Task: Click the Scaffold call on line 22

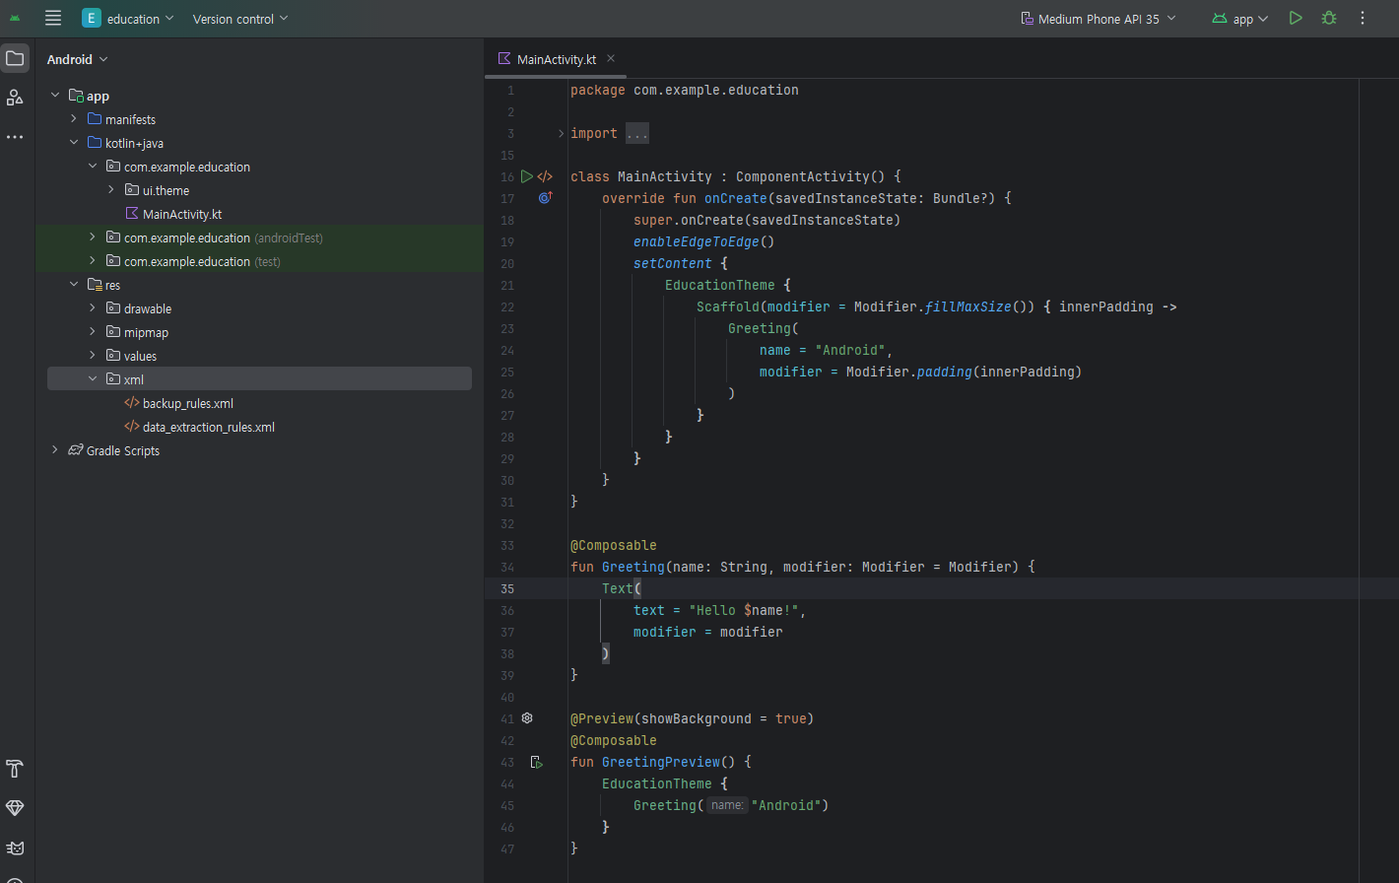Action: [728, 306]
